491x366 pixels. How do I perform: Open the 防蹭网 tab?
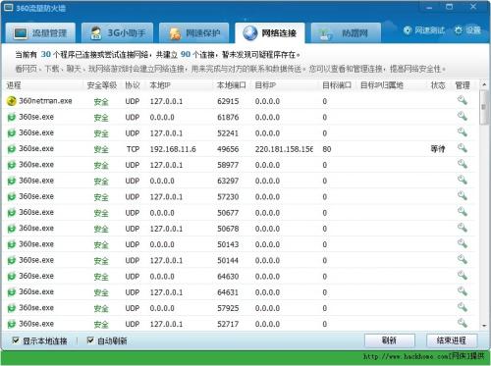coord(346,33)
